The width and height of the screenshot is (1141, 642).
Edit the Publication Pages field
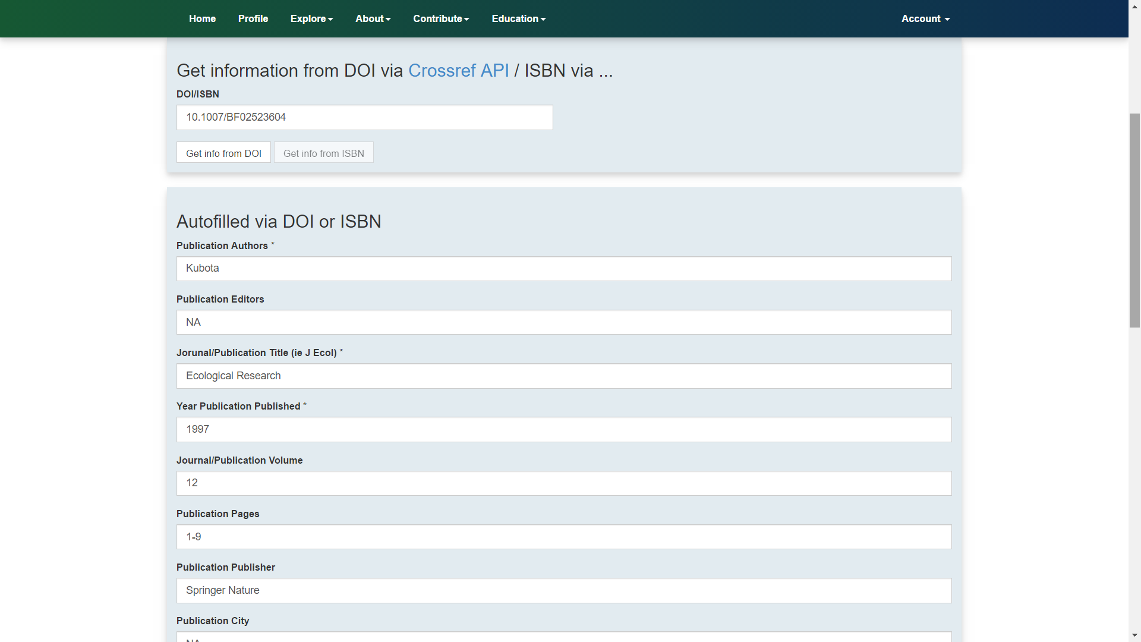point(563,537)
